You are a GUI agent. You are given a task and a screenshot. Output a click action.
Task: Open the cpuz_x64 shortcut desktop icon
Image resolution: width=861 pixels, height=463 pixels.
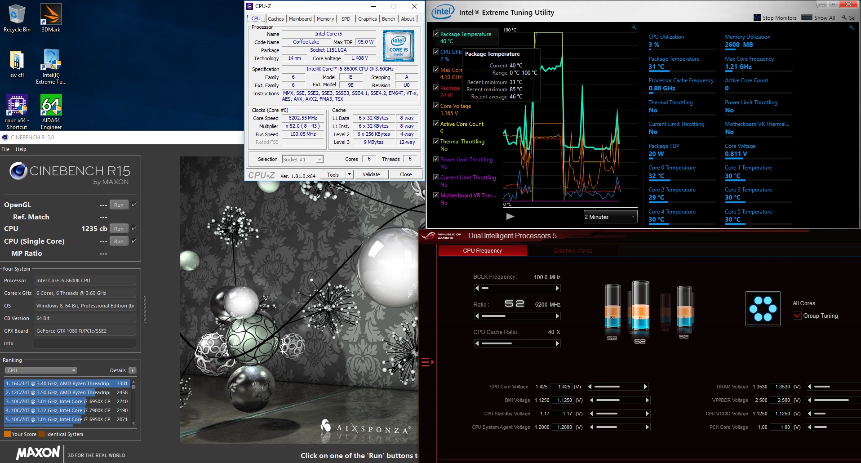tap(17, 112)
